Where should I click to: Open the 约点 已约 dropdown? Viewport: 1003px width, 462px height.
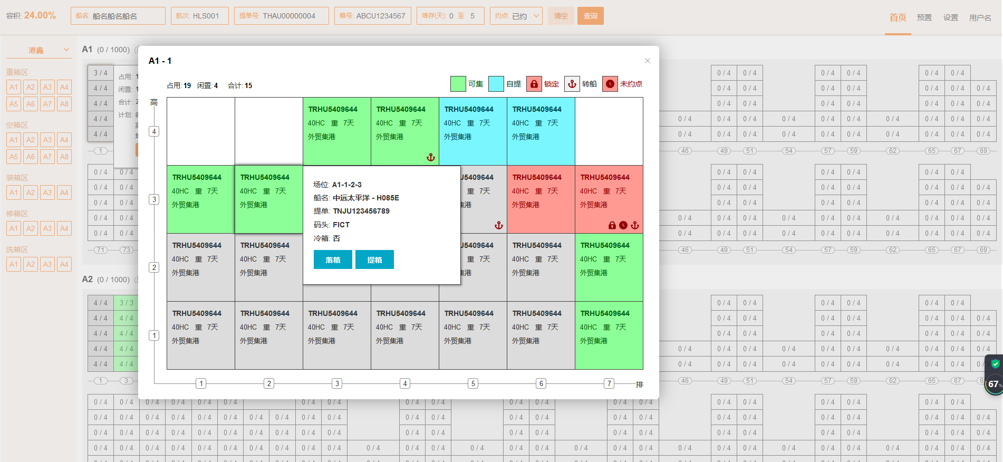tap(516, 16)
